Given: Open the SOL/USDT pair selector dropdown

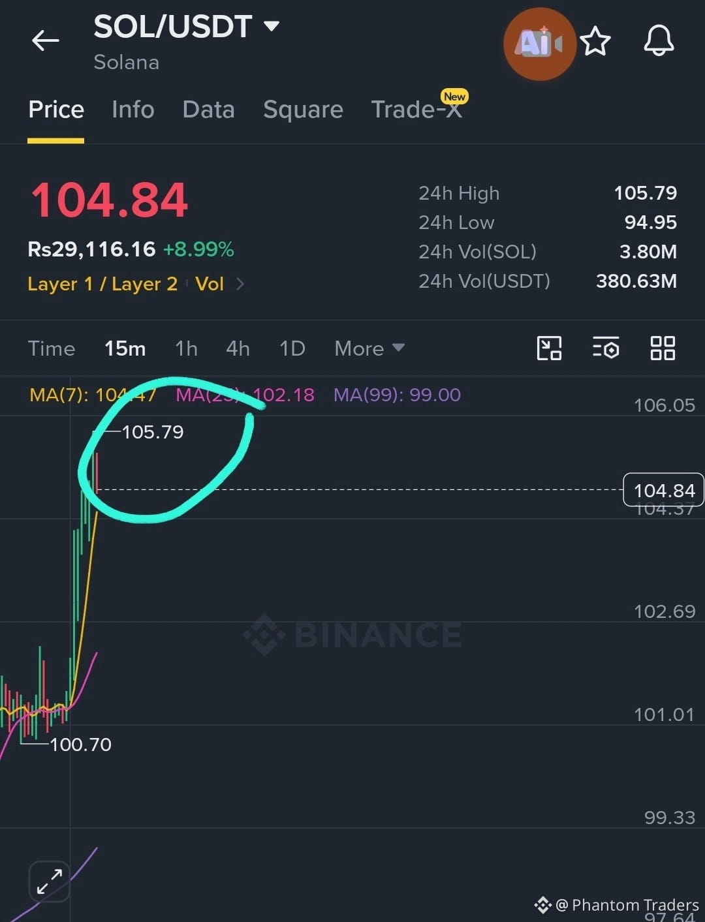Looking at the screenshot, I should [x=187, y=27].
